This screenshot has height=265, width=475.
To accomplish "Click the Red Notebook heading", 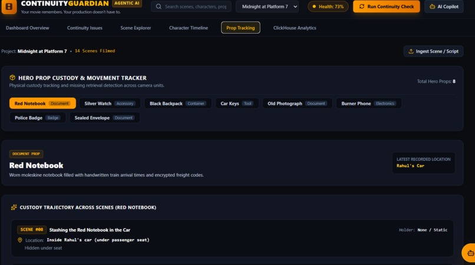I will point(37,165).
